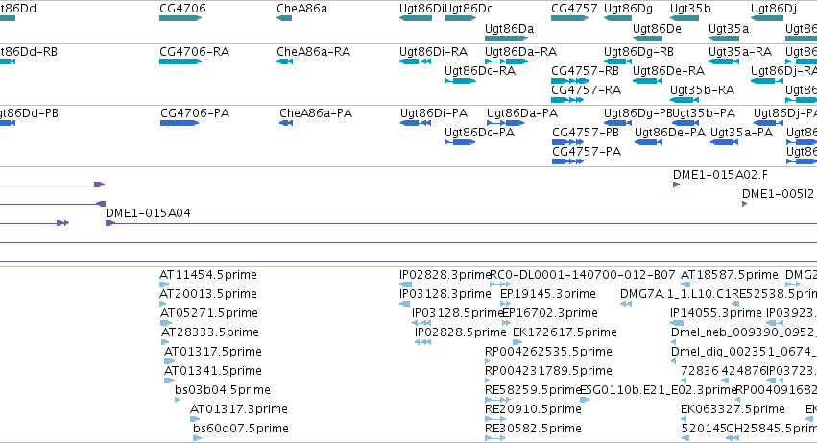817x443 pixels.
Task: Click the IP14055.3prime EST
Action: (x=677, y=323)
